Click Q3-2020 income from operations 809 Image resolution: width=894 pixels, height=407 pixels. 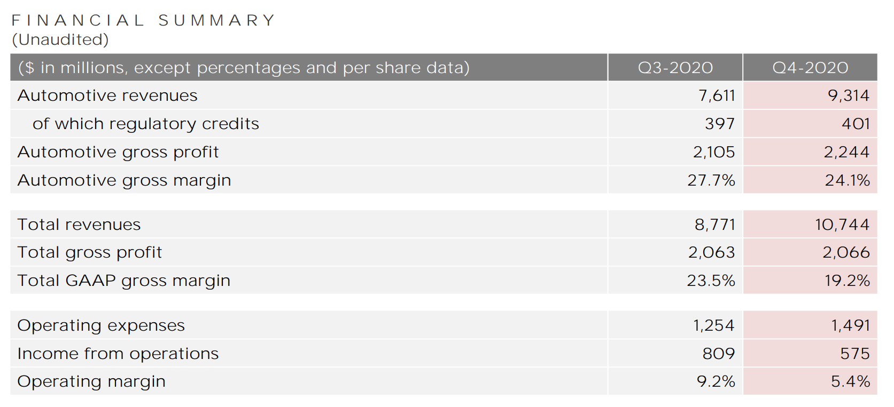[x=719, y=354]
